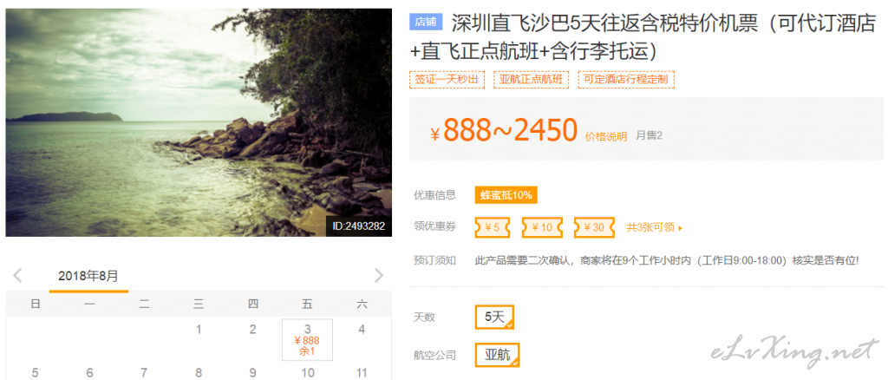Screen dimensions: 888x380
Task: Go to next month with right chevron
Action: pos(379,276)
